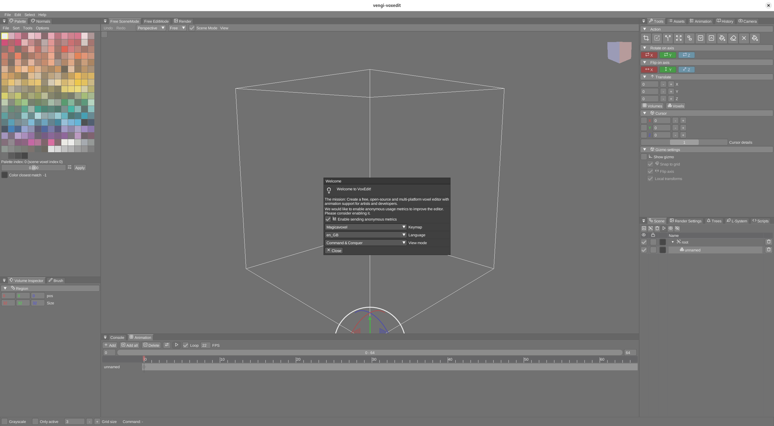Image resolution: width=774 pixels, height=426 pixels.
Task: Collapse the Region section
Action: (x=5, y=288)
